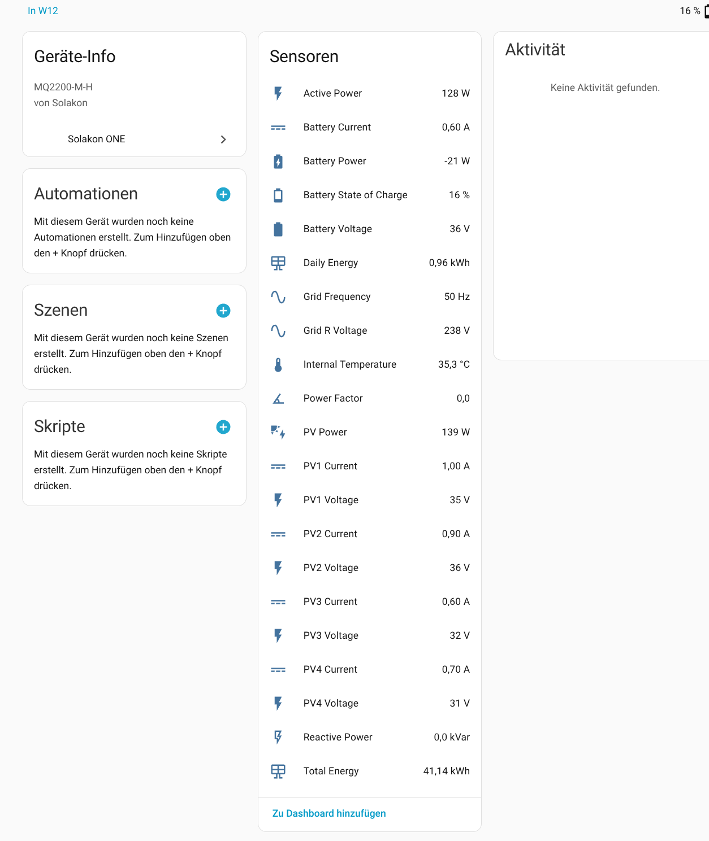This screenshot has width=709, height=841.
Task: Click the Power Factor angle icon
Action: pyautogui.click(x=278, y=399)
